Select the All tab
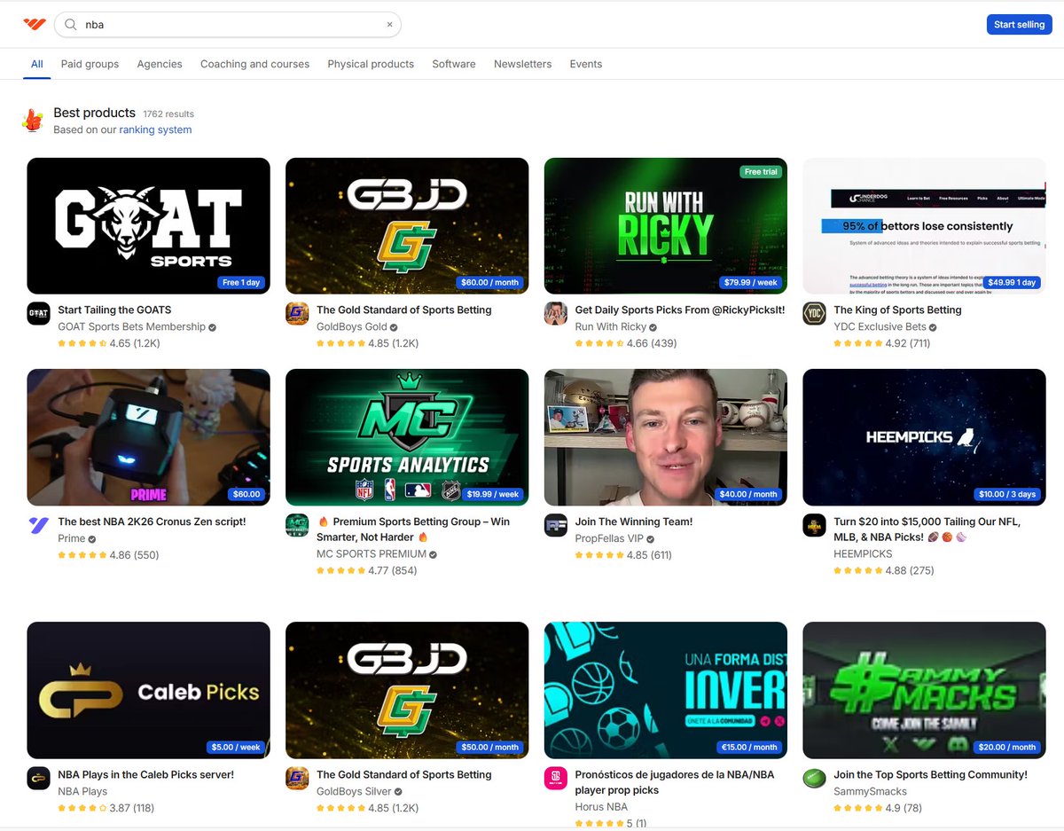This screenshot has height=831, width=1064. pos(37,64)
